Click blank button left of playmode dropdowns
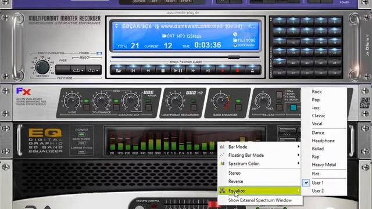The height and width of the screenshot is (209, 372). 63,70
